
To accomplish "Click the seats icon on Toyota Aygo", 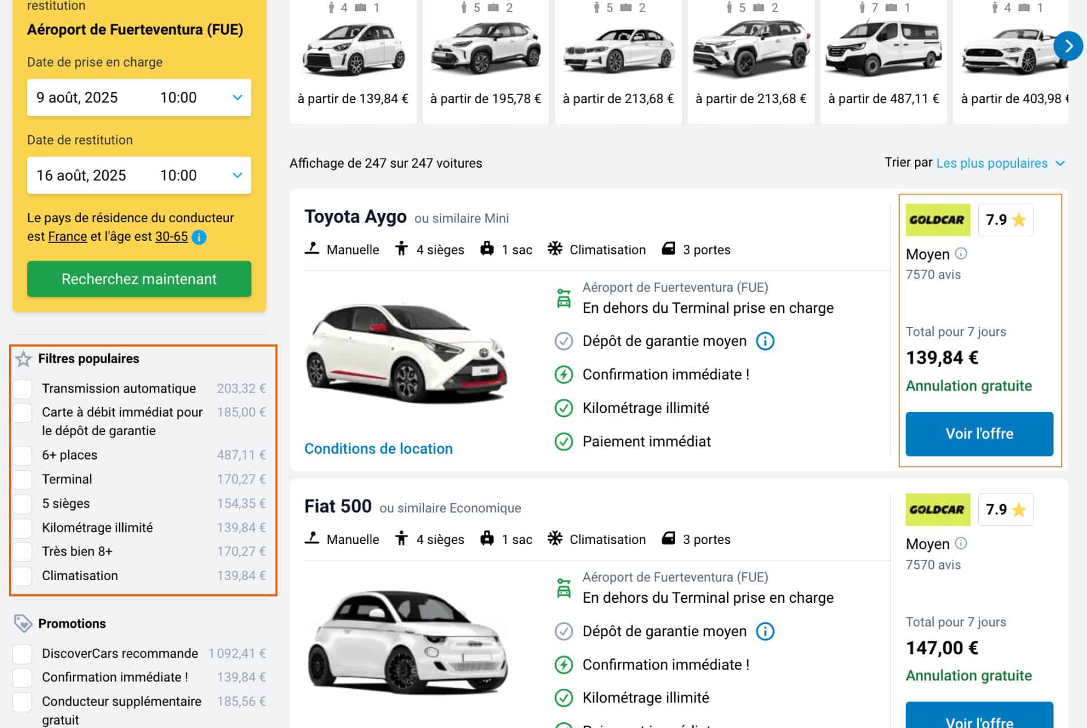I will [x=401, y=249].
